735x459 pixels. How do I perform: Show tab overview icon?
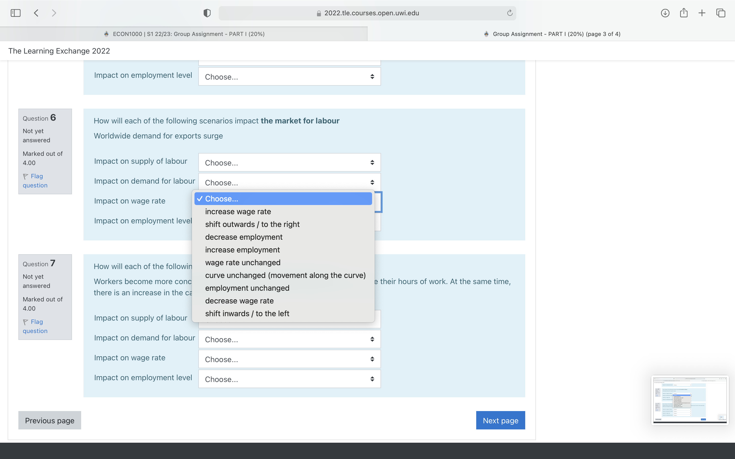pyautogui.click(x=721, y=13)
